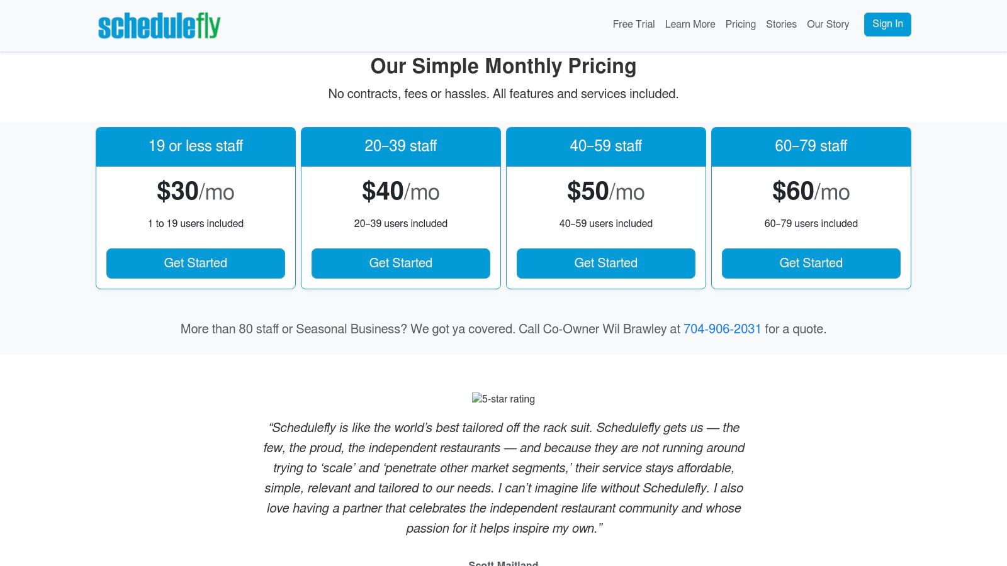1007x566 pixels.
Task: Navigate to the Pricing menu item
Action: [740, 25]
